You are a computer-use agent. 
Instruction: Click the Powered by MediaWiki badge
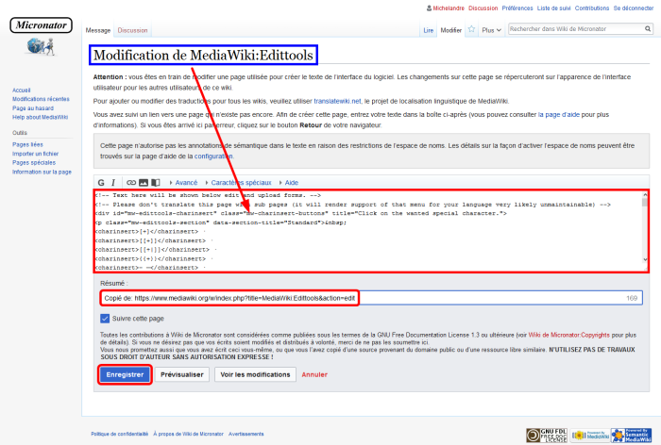click(590, 435)
